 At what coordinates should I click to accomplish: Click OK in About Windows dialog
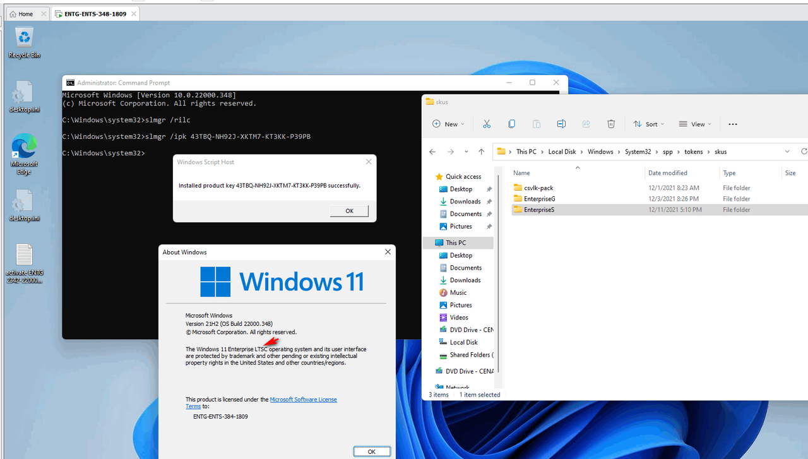coord(372,451)
